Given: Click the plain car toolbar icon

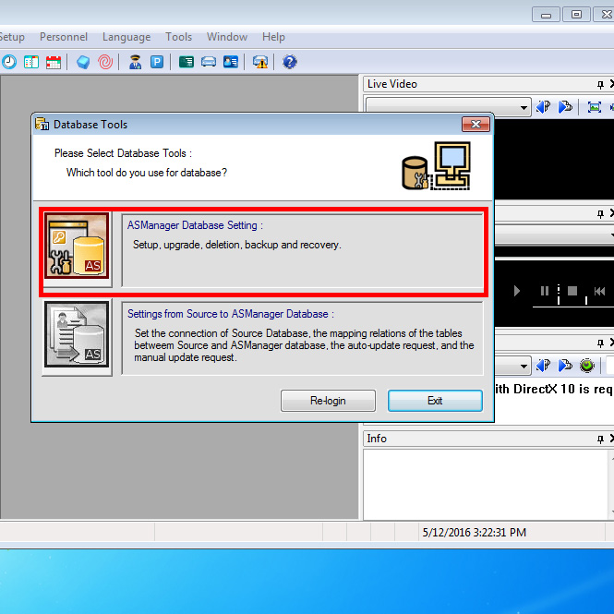Looking at the screenshot, I should (x=209, y=62).
